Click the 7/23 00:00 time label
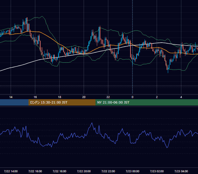Viewport: 198px width, 174px height. click(x=132, y=171)
